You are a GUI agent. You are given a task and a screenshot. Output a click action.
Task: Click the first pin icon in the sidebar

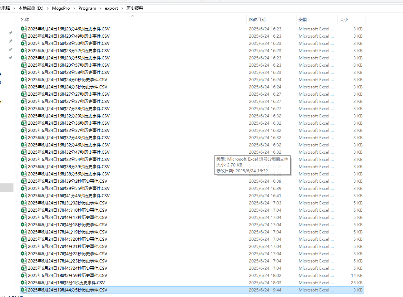[11, 33]
